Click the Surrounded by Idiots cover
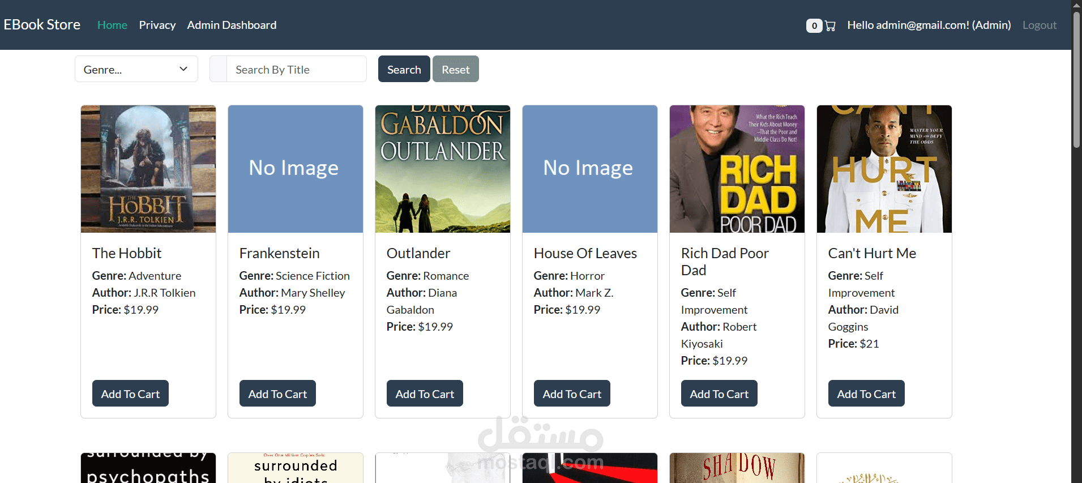 coord(296,468)
